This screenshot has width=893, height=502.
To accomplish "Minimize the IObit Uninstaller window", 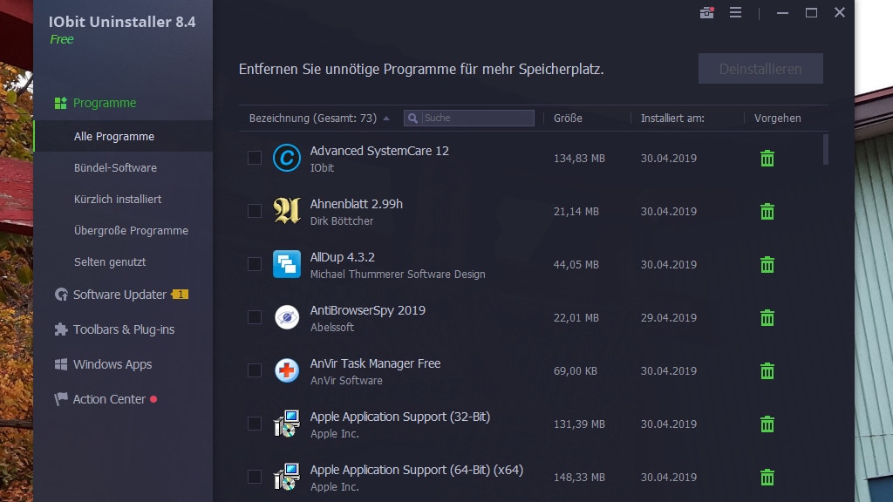I will 782,12.
